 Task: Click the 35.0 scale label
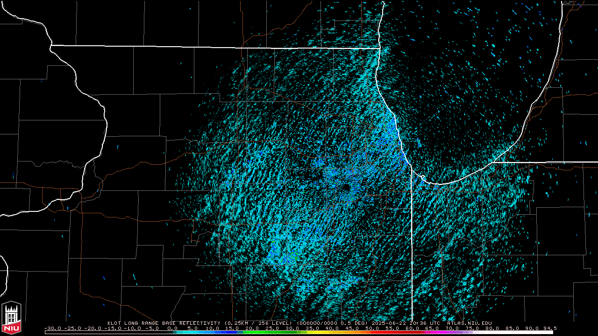tap(313, 328)
